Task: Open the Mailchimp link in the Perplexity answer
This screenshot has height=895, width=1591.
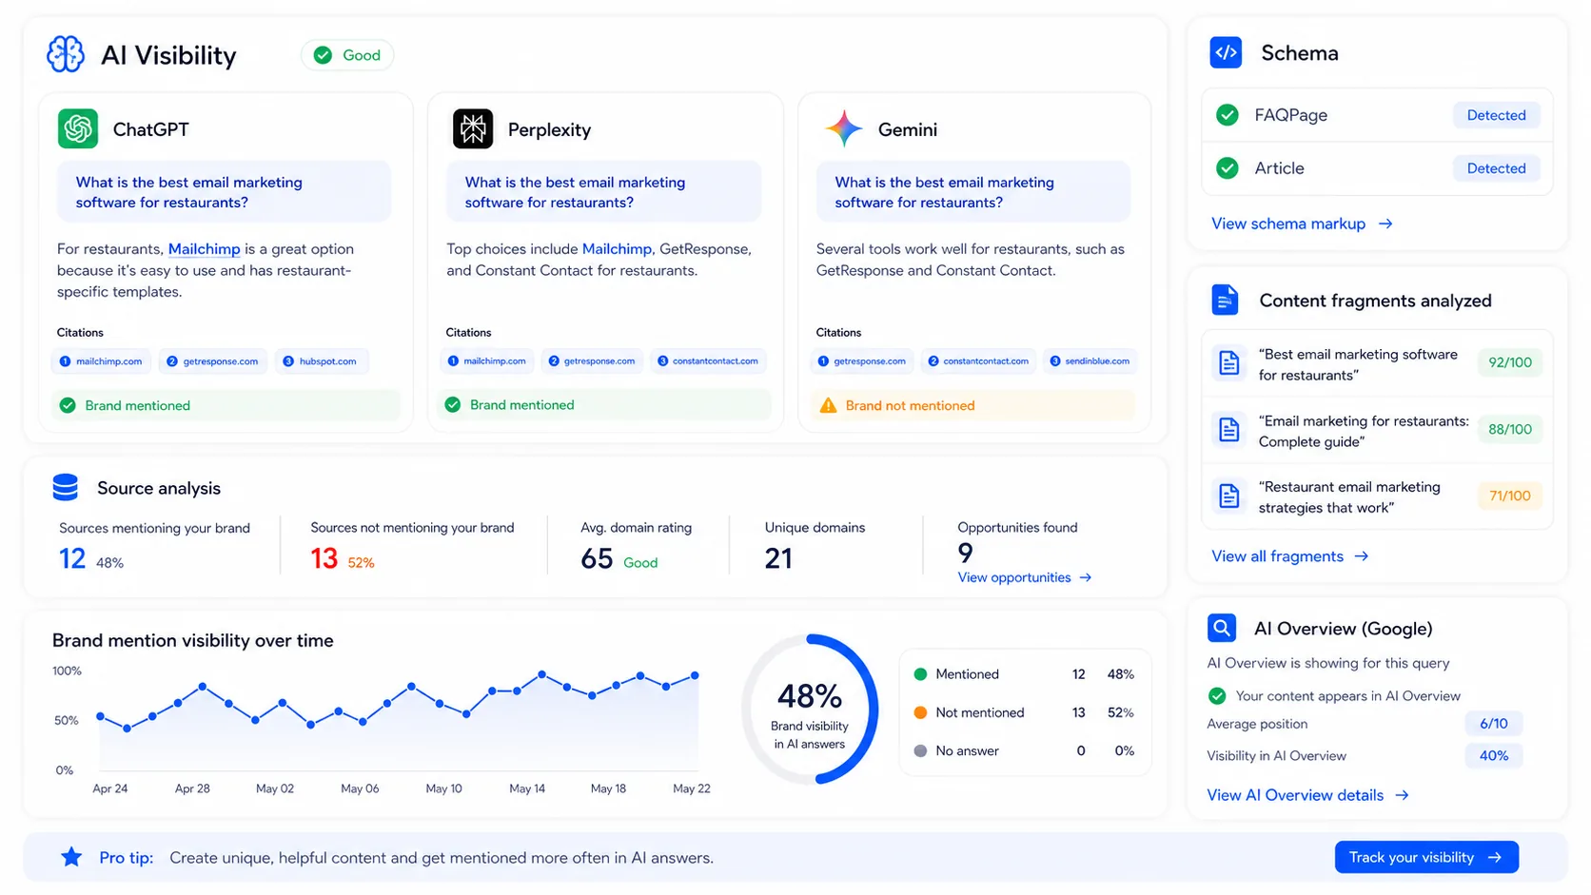Action: 617,249
